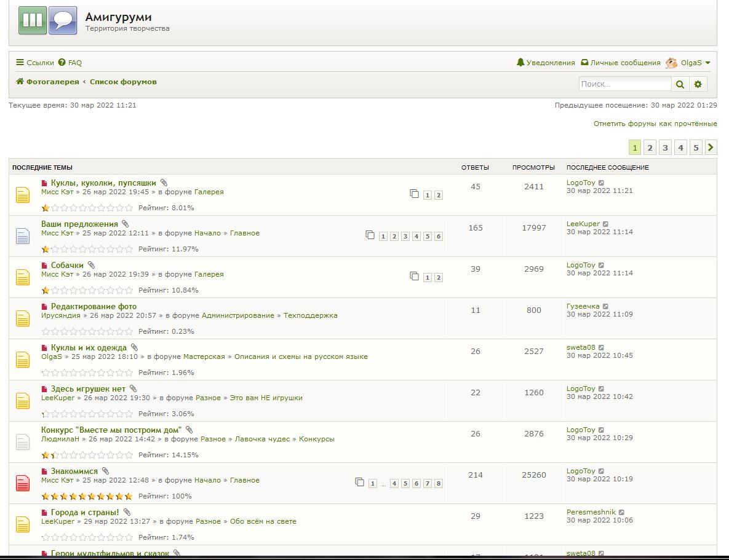Open Фотогалерея home breadcrumb
This screenshot has width=729, height=560.
click(48, 82)
